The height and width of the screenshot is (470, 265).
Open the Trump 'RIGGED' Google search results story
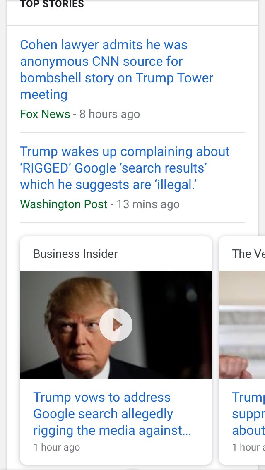tap(125, 168)
